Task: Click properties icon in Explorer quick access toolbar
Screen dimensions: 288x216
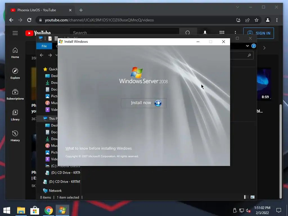Action: click(50, 38)
